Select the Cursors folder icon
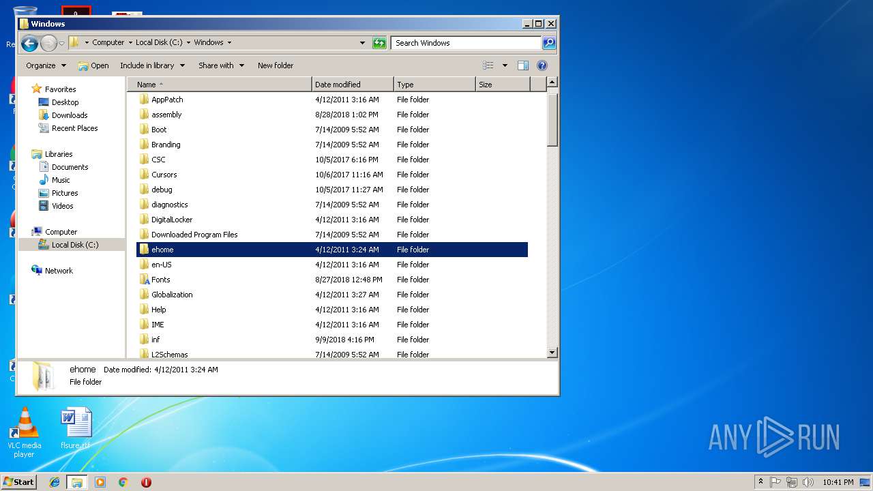Image resolution: width=873 pixels, height=491 pixels. tap(144, 175)
